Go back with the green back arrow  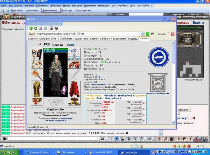pos(31,28)
